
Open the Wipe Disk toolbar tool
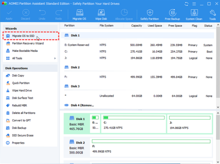point(101,14)
